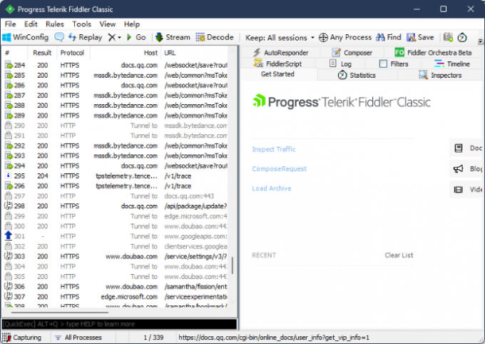
Task: Toggle Capturing in the status bar
Action: point(21,338)
